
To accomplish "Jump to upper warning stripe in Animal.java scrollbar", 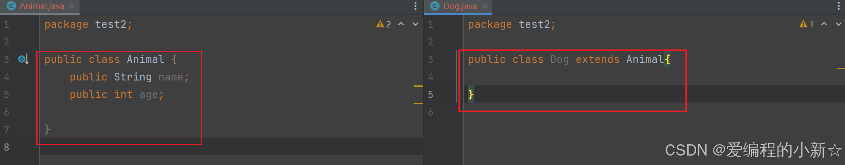I will 419,86.
